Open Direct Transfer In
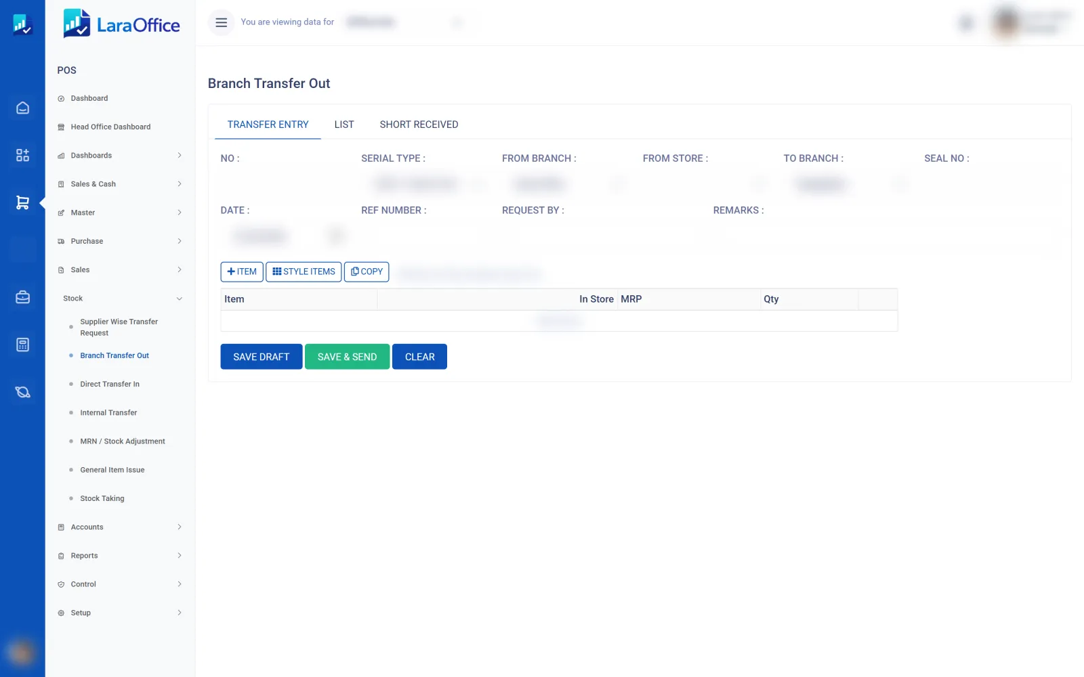Viewport: 1084px width, 677px height. click(110, 384)
